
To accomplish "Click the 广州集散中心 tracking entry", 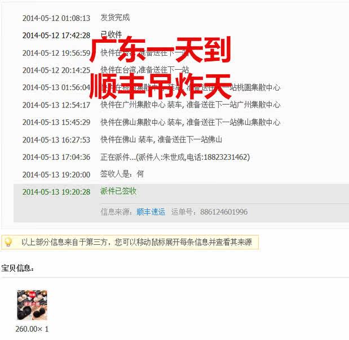I will [191, 105].
